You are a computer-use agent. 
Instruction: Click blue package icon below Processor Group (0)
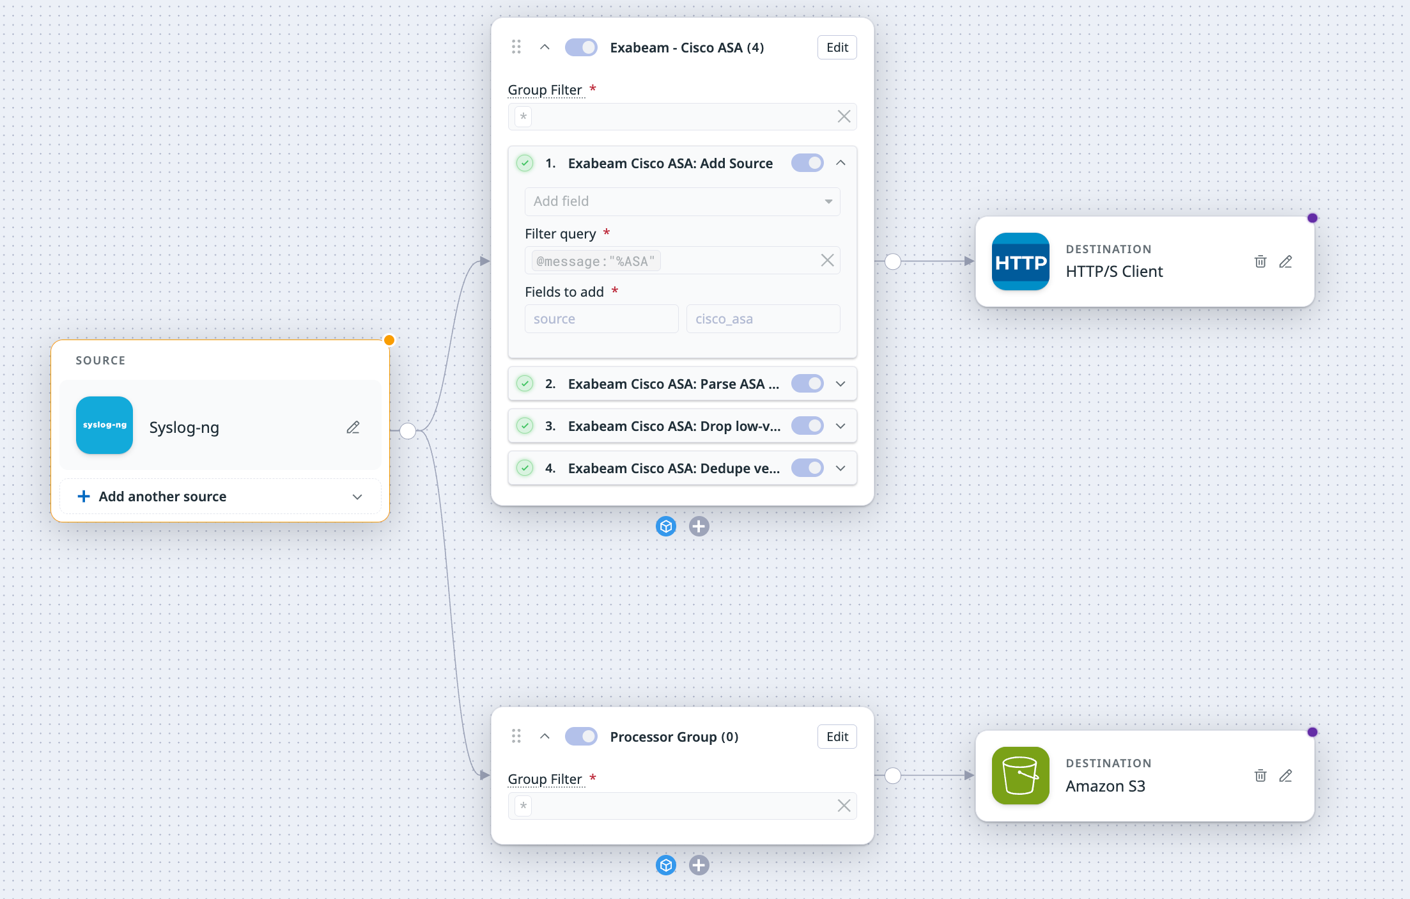tap(666, 865)
